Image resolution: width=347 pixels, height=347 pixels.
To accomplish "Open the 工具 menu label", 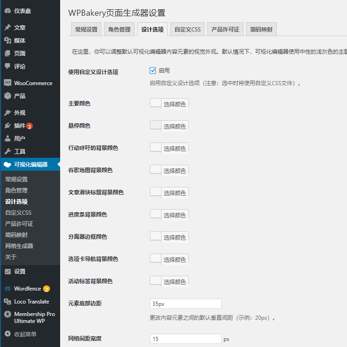I will click(x=20, y=152).
